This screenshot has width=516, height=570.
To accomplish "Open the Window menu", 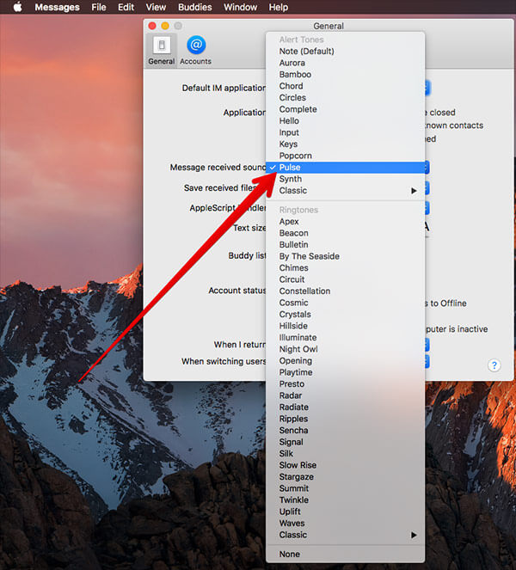I will 240,7.
